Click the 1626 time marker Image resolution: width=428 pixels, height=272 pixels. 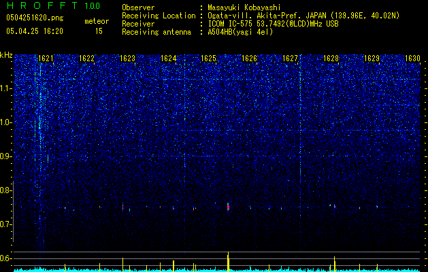(250, 58)
